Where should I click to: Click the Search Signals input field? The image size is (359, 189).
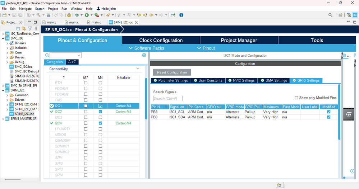tap(168, 99)
